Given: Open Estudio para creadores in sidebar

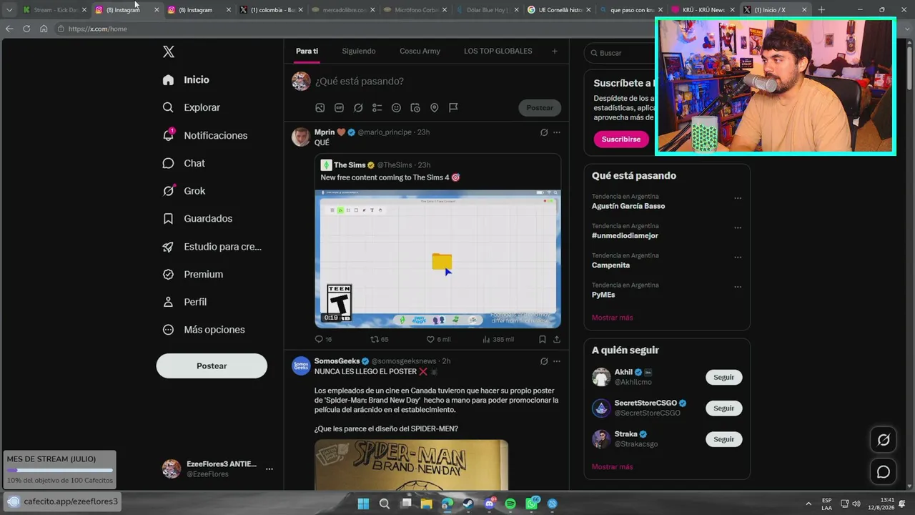Looking at the screenshot, I should 212,247.
